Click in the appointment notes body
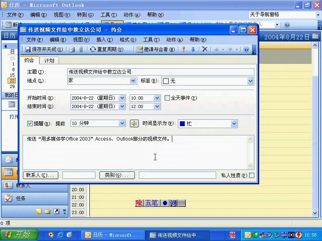 pos(135,152)
